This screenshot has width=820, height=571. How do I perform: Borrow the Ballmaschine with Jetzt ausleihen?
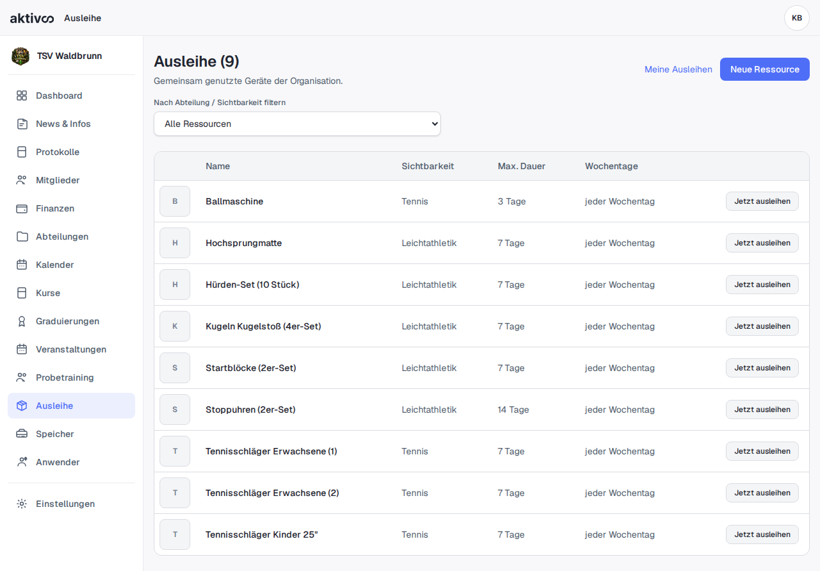pyautogui.click(x=762, y=201)
